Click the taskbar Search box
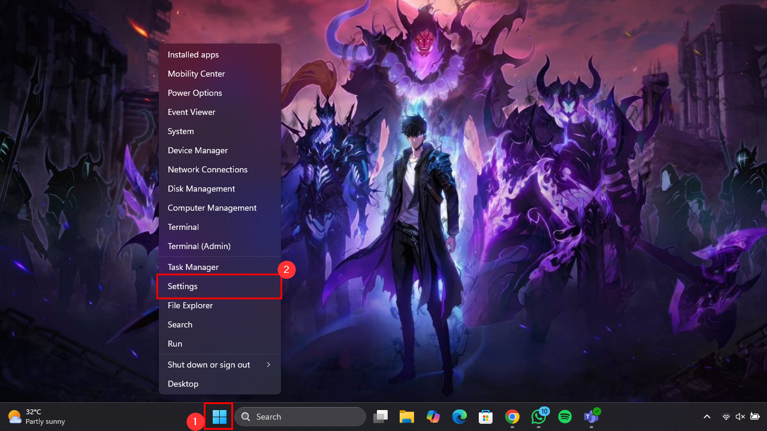 [300, 417]
